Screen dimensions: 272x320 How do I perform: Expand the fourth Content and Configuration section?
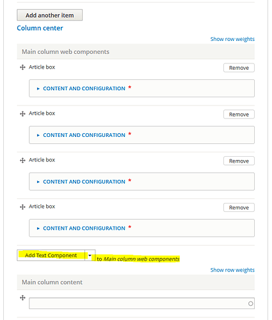84,228
